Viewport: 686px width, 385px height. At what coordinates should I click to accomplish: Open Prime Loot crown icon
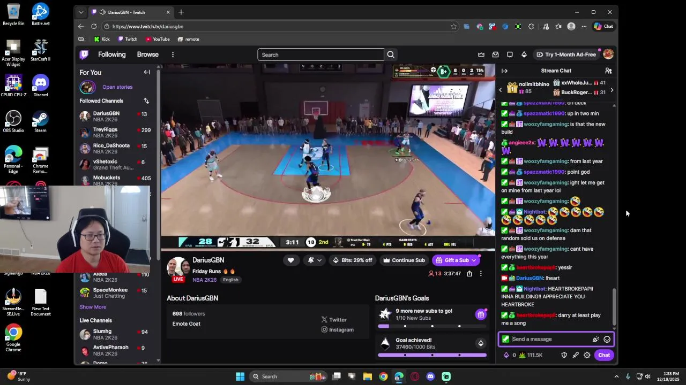point(481,55)
